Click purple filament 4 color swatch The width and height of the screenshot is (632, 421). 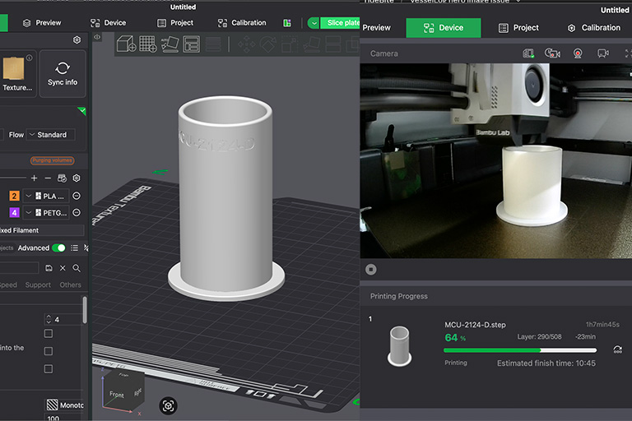[x=14, y=213]
